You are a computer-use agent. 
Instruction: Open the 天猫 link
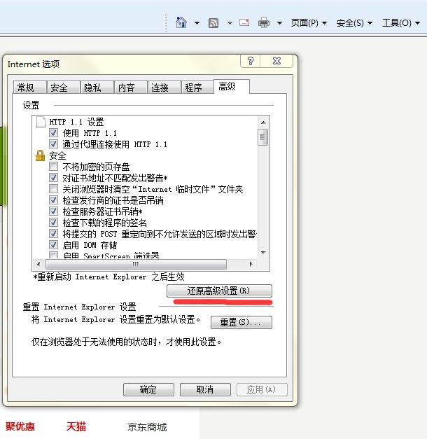pyautogui.click(x=76, y=426)
